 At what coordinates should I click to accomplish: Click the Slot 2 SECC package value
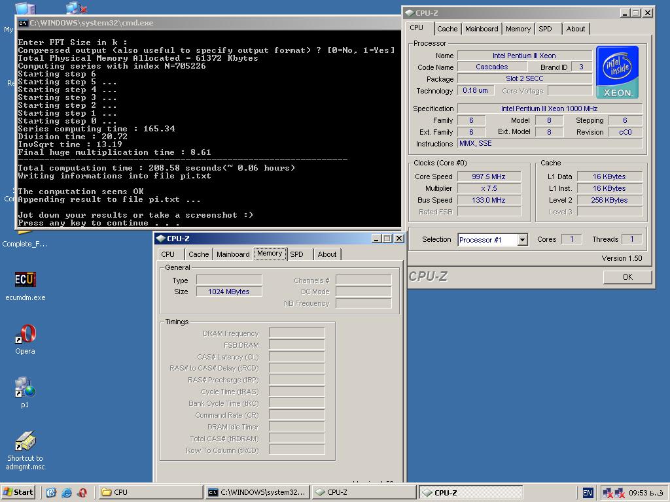pos(524,78)
